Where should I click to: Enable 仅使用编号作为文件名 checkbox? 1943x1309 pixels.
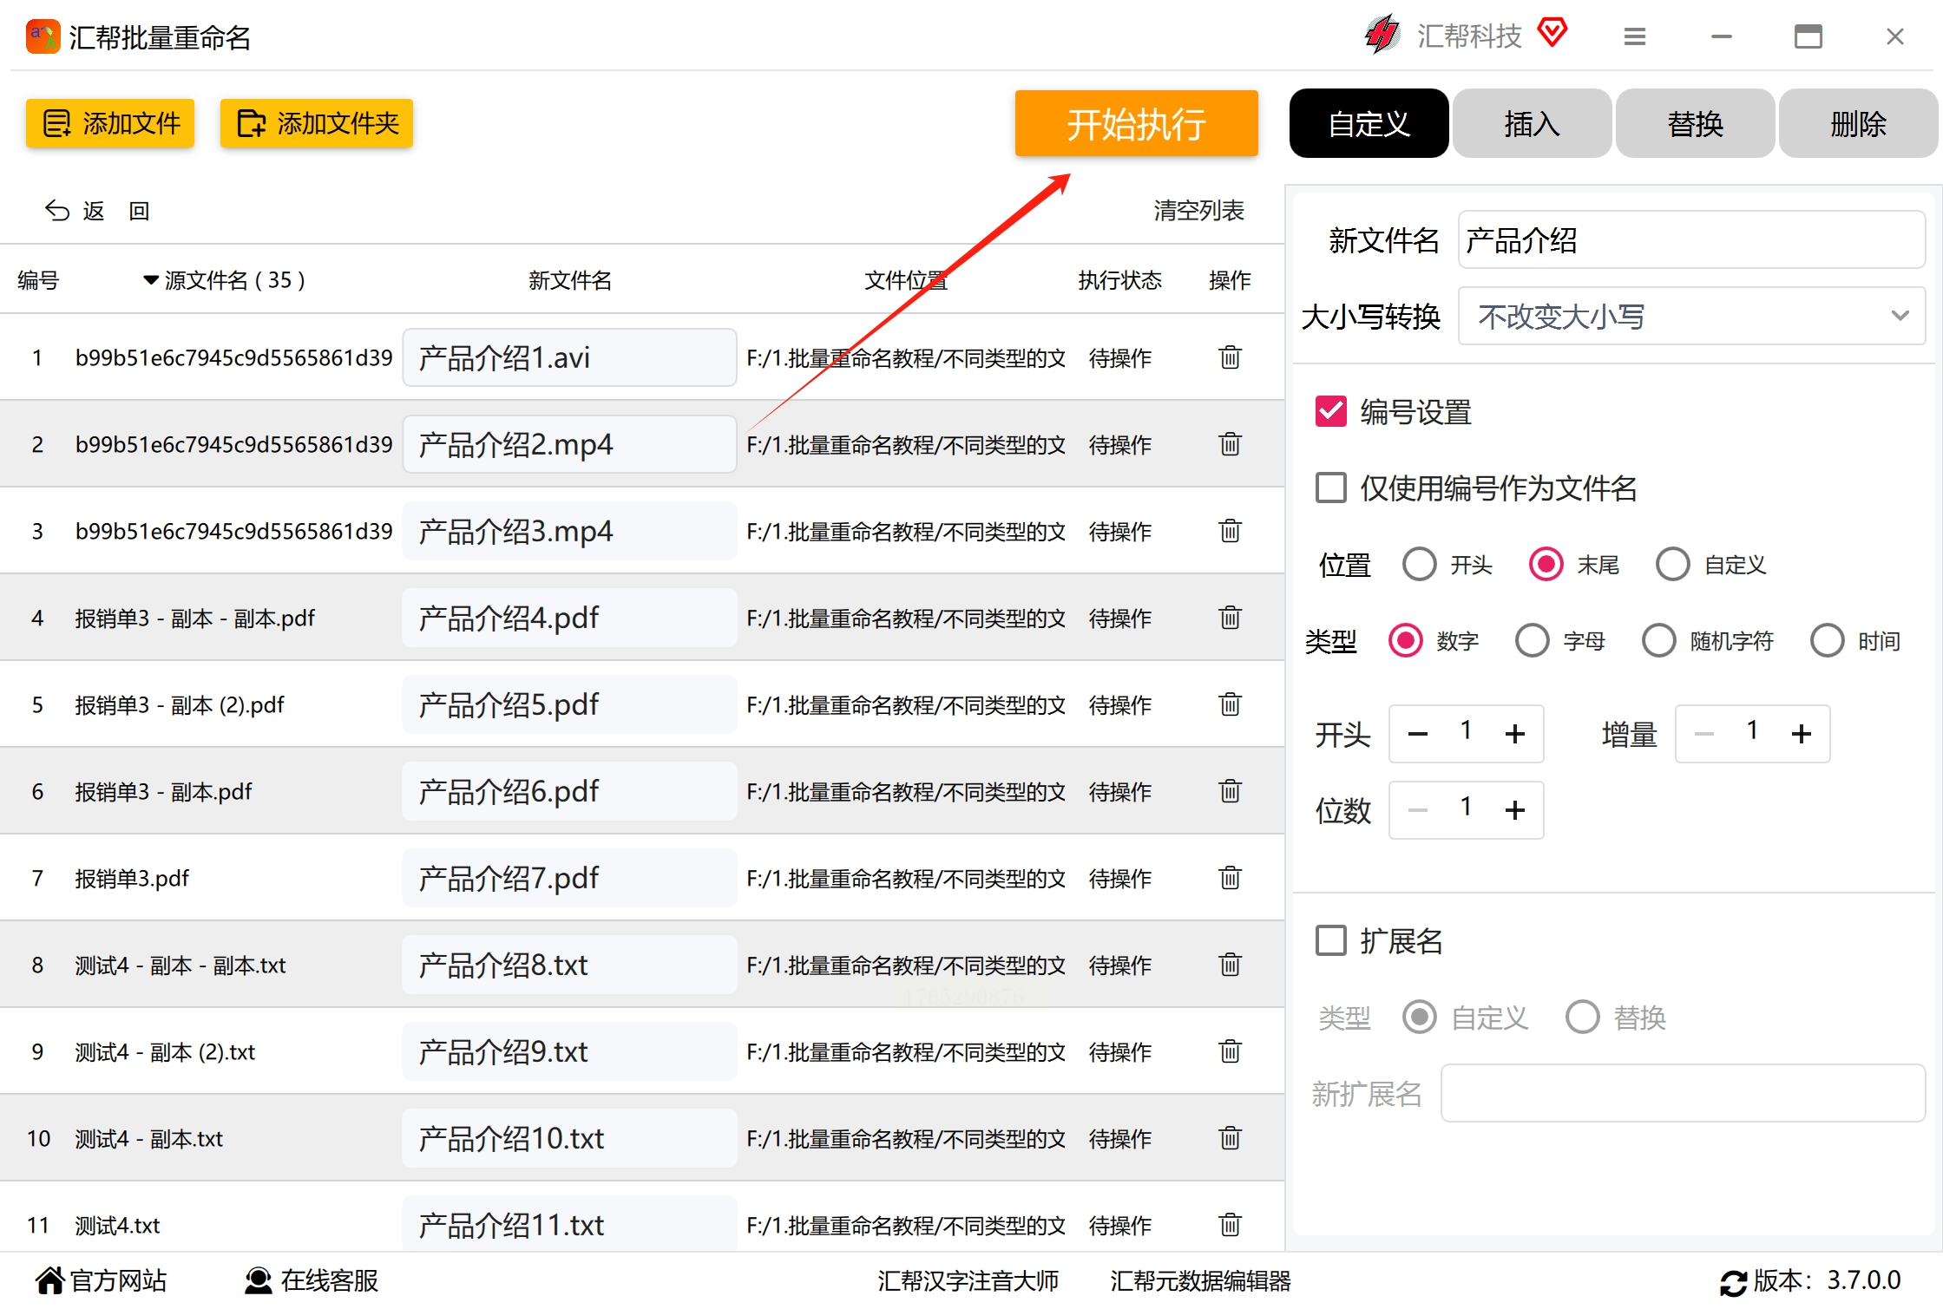tap(1330, 488)
